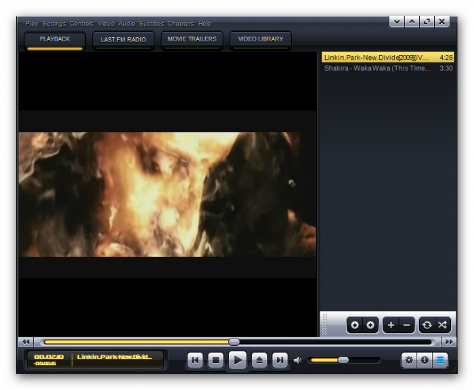Screen dimensions: 474x390
Task: Remove item from playlist with minus button
Action: click(x=406, y=325)
